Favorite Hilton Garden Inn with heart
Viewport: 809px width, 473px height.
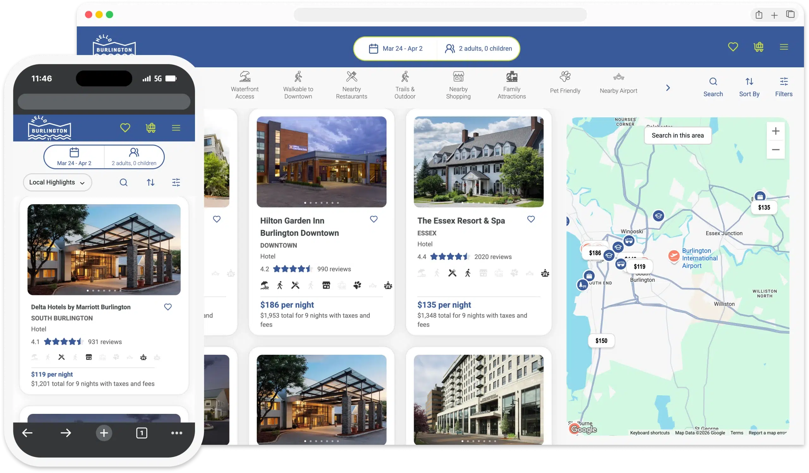[x=374, y=219]
